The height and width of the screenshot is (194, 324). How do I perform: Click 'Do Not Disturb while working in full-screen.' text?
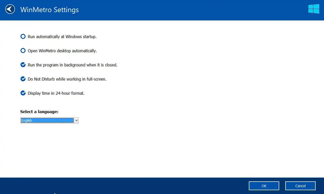[x=67, y=79]
